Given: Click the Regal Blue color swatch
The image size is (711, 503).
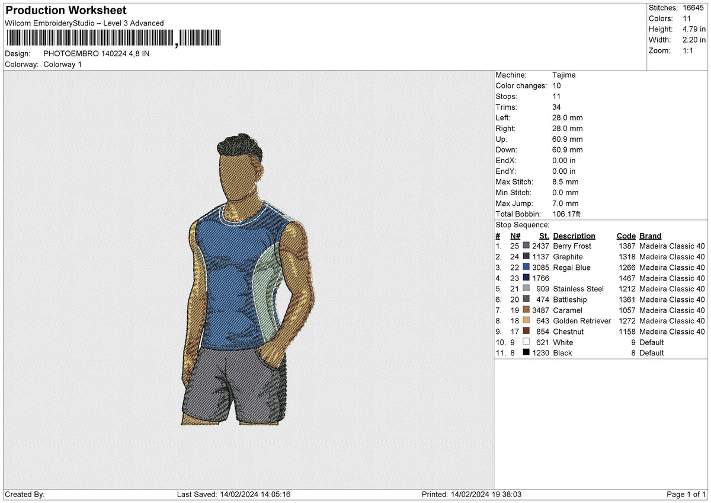Looking at the screenshot, I should pos(526,267).
